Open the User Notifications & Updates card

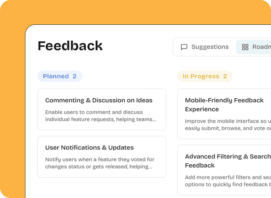pos(102,156)
